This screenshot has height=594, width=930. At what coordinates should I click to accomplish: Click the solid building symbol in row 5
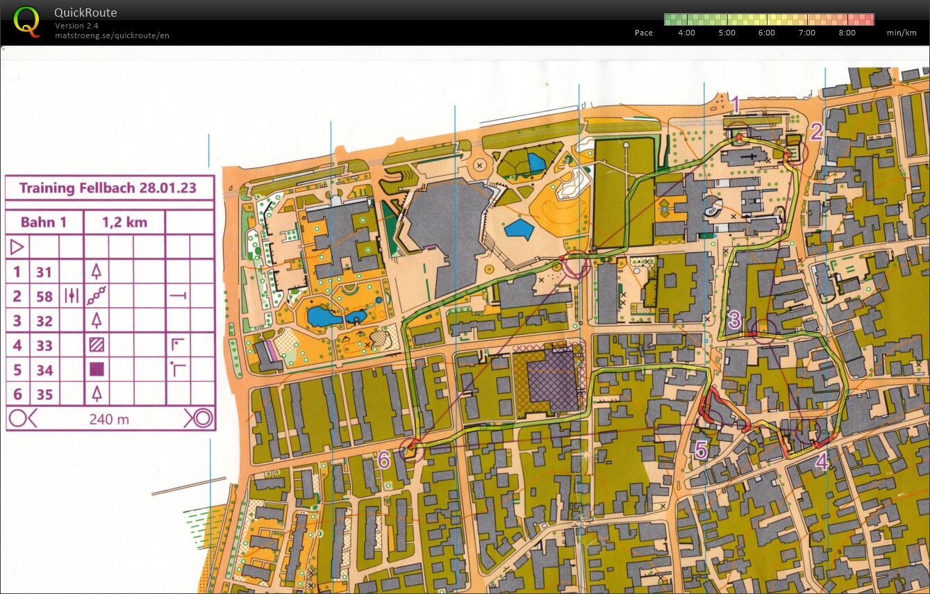pyautogui.click(x=97, y=369)
